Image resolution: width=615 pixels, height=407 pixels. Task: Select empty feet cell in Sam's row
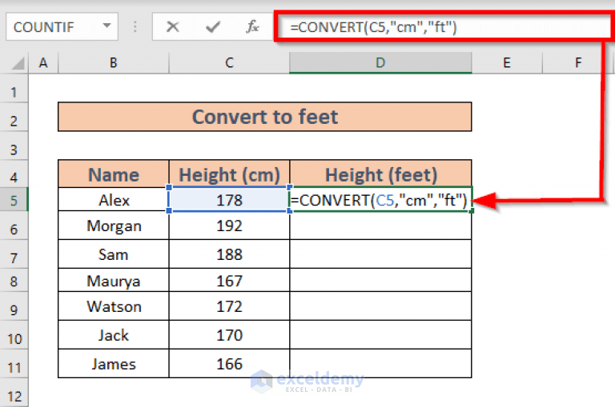coord(380,254)
